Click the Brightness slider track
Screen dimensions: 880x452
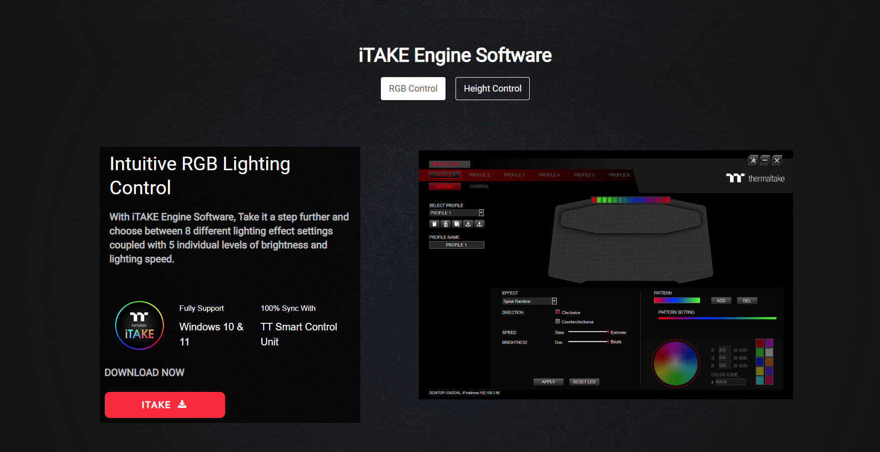click(588, 341)
